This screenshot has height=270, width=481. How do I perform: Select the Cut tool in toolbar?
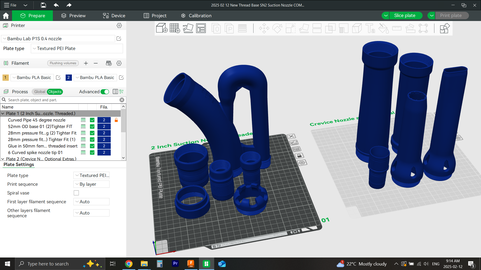(x=317, y=28)
